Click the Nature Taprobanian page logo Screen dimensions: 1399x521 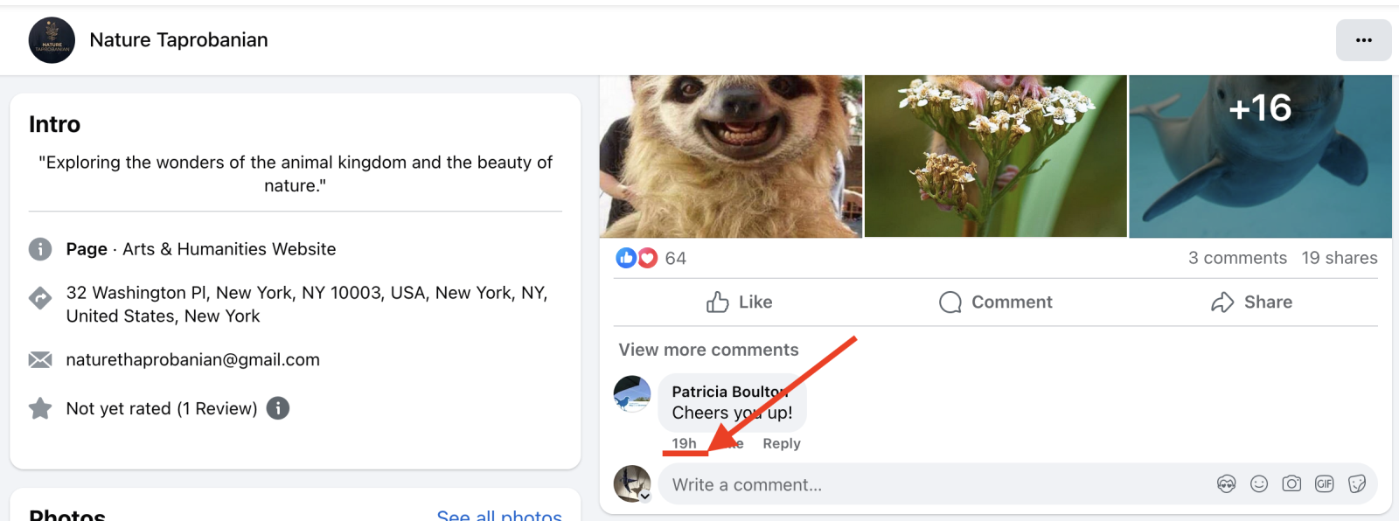coord(52,40)
